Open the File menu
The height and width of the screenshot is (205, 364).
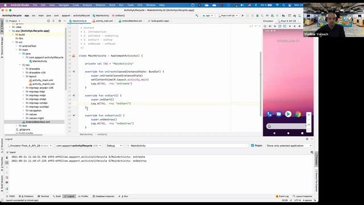[x=35, y=5]
